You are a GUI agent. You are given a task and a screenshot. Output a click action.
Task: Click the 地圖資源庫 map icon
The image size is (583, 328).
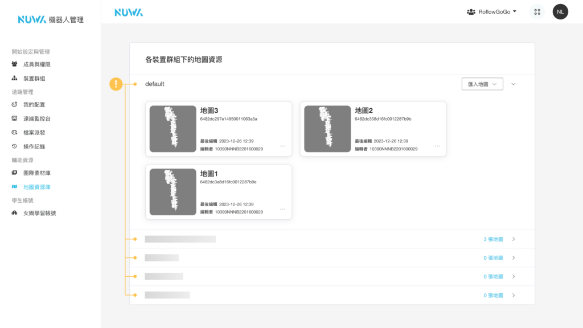click(14, 187)
